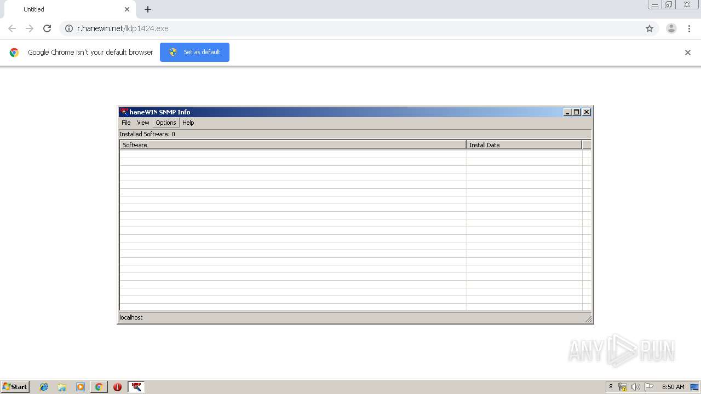This screenshot has width=701, height=394.
Task: Click the Chrome logo in notification bar
Action: click(x=14, y=53)
